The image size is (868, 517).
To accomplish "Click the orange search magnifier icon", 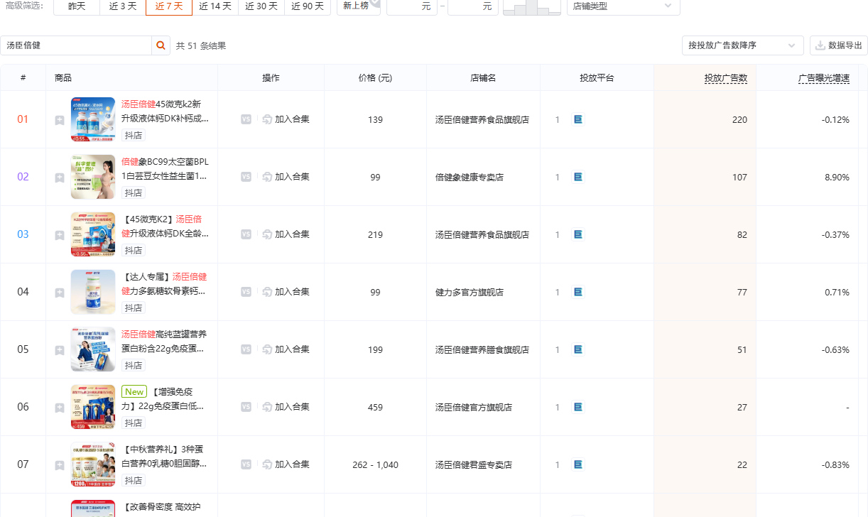I will 161,45.
